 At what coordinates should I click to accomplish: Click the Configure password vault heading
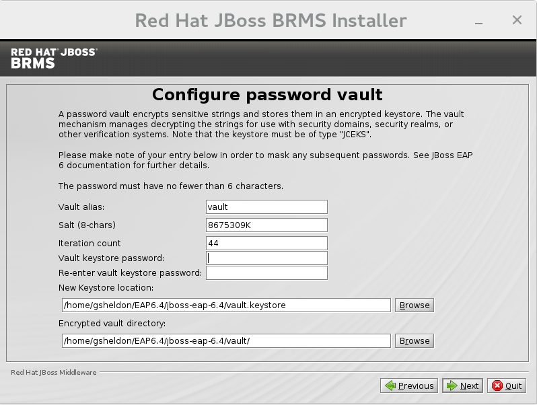click(x=267, y=95)
